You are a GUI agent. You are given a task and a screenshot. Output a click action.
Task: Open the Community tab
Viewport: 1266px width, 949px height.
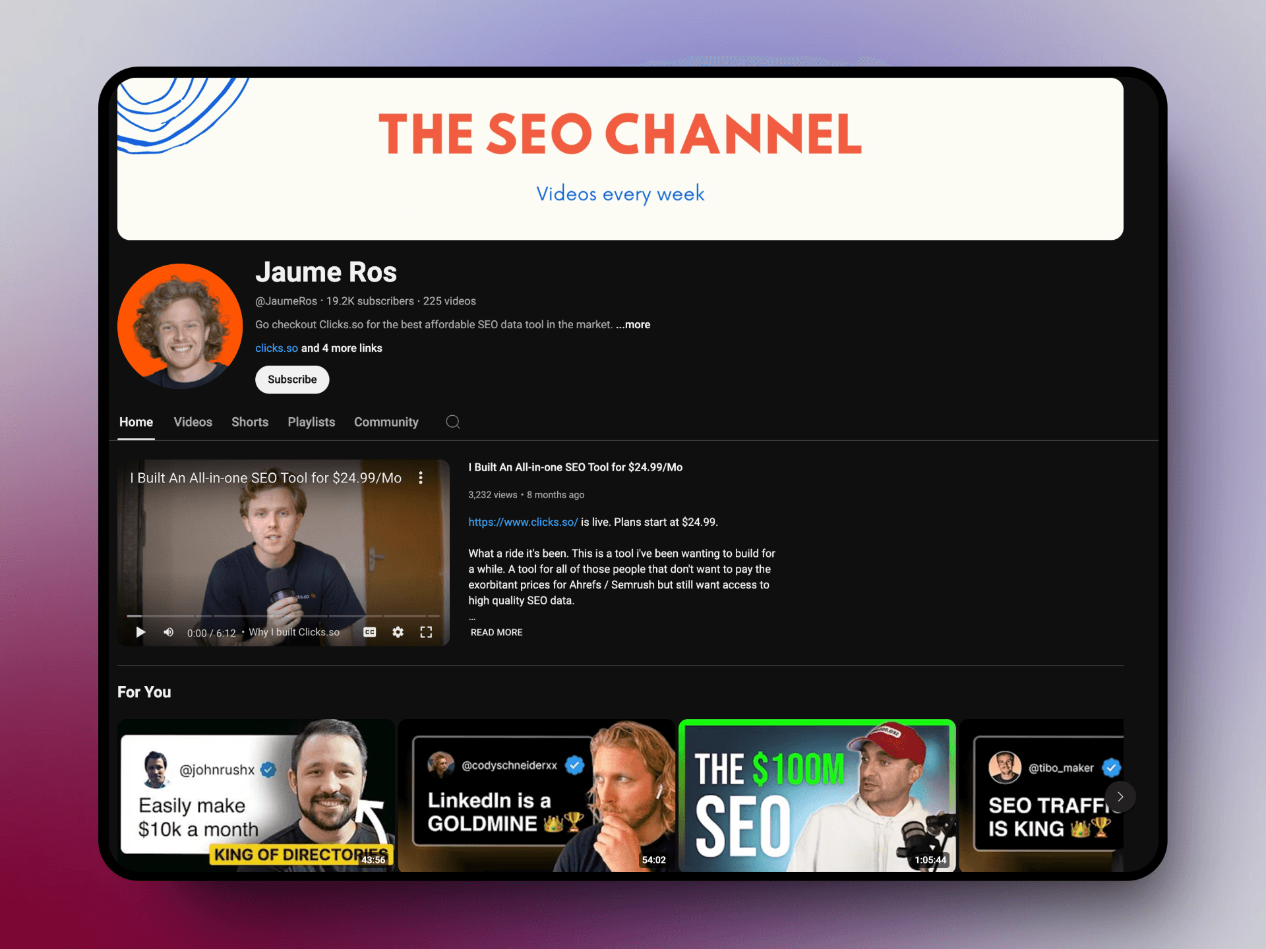(x=387, y=422)
